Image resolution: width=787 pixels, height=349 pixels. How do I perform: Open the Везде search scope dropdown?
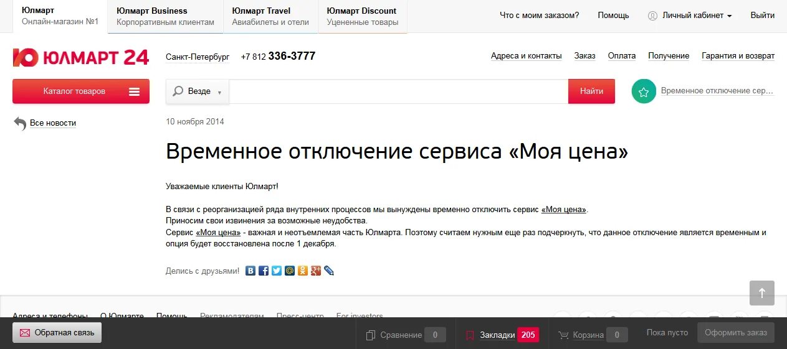[198, 91]
